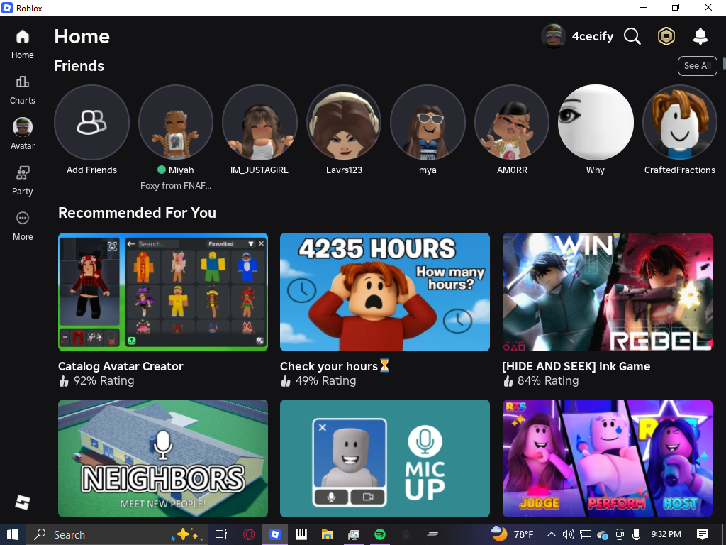
Task: Open the 4cecify profile avatar
Action: 553,36
